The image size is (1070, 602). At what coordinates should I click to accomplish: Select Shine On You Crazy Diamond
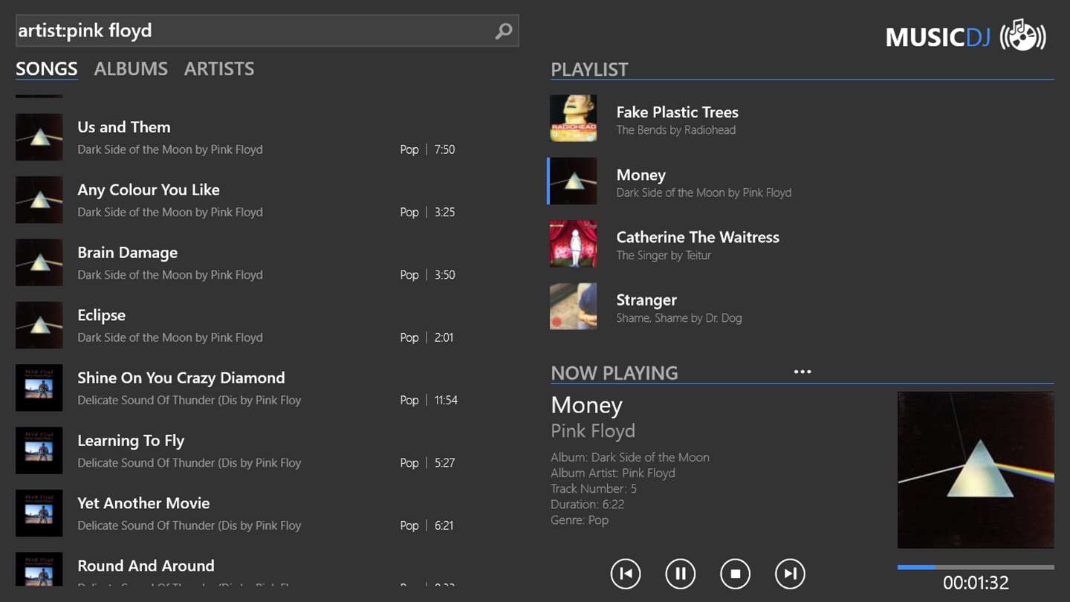tap(181, 378)
